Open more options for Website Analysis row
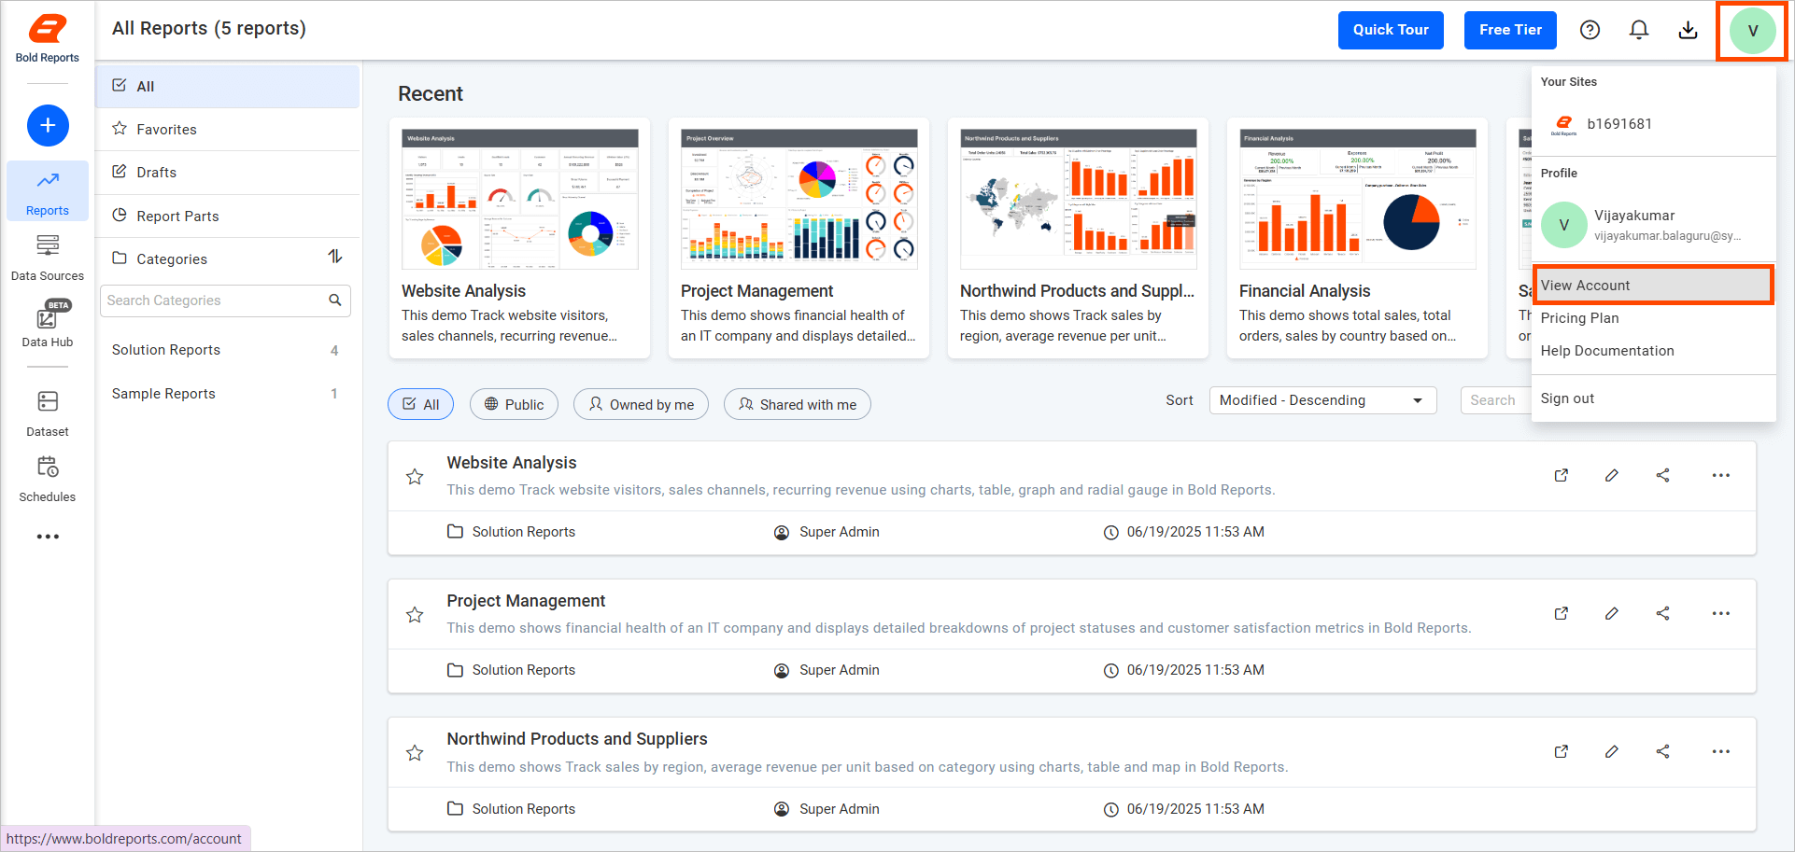Viewport: 1795px width, 852px height. pyautogui.click(x=1721, y=475)
